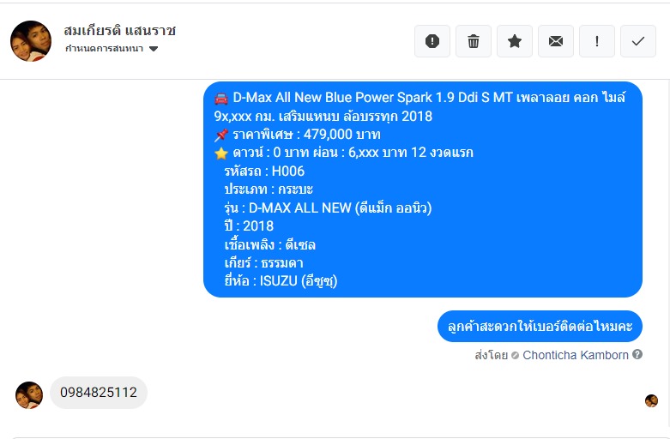This screenshot has width=670, height=439.
Task: Mark conversation done with checkmark icon
Action: coord(638,41)
